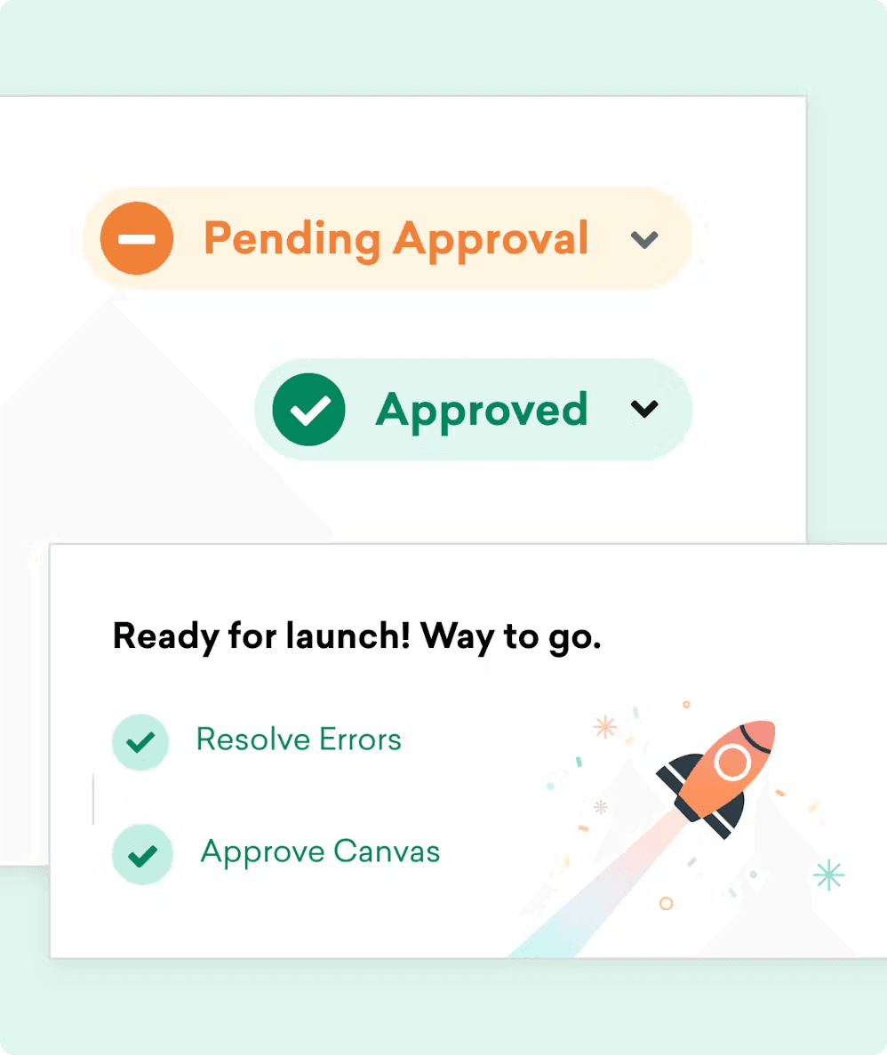The image size is (887, 1055).
Task: Select the Pending Approval text label
Action: (396, 239)
